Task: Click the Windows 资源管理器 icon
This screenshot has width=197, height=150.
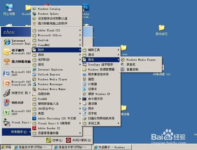Action: pyautogui.click(x=85, y=69)
